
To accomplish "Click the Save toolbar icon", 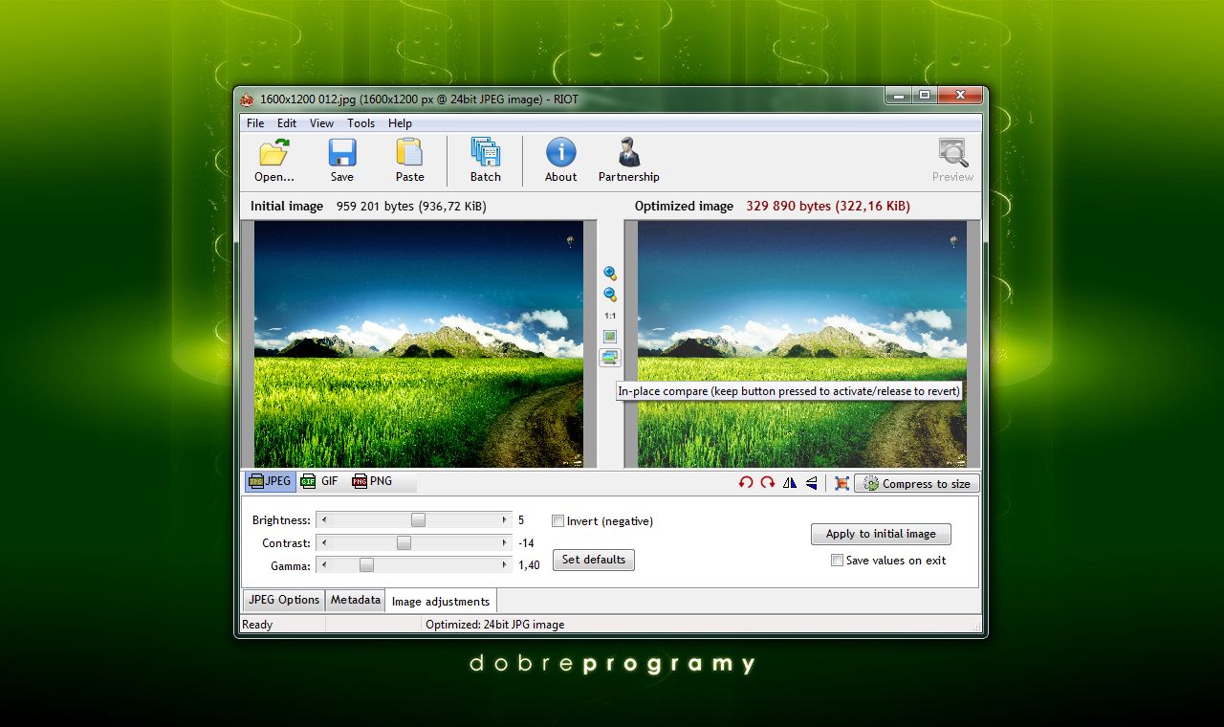I will [x=342, y=160].
